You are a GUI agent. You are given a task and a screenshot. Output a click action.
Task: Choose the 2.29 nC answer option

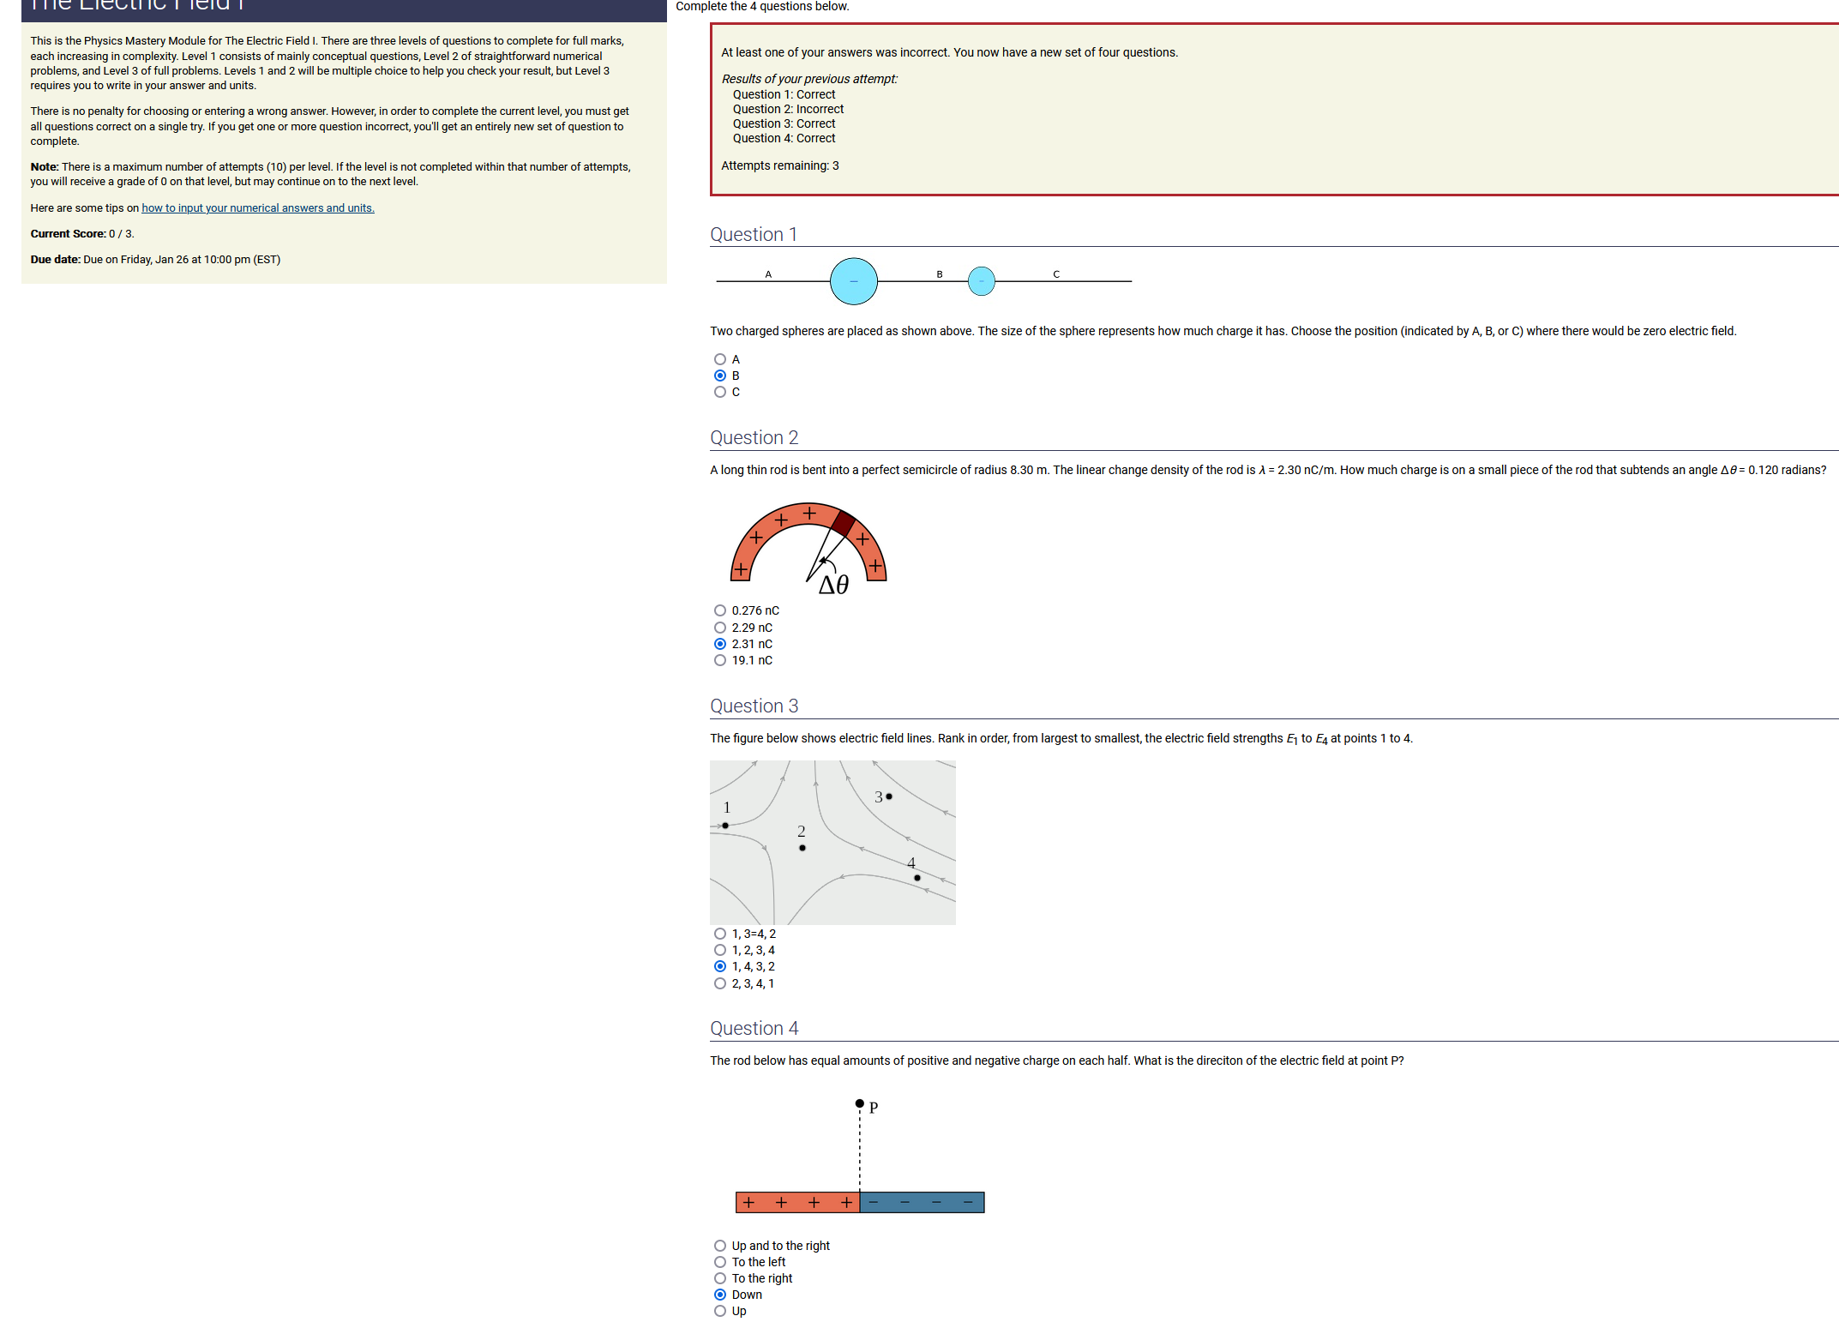point(720,628)
